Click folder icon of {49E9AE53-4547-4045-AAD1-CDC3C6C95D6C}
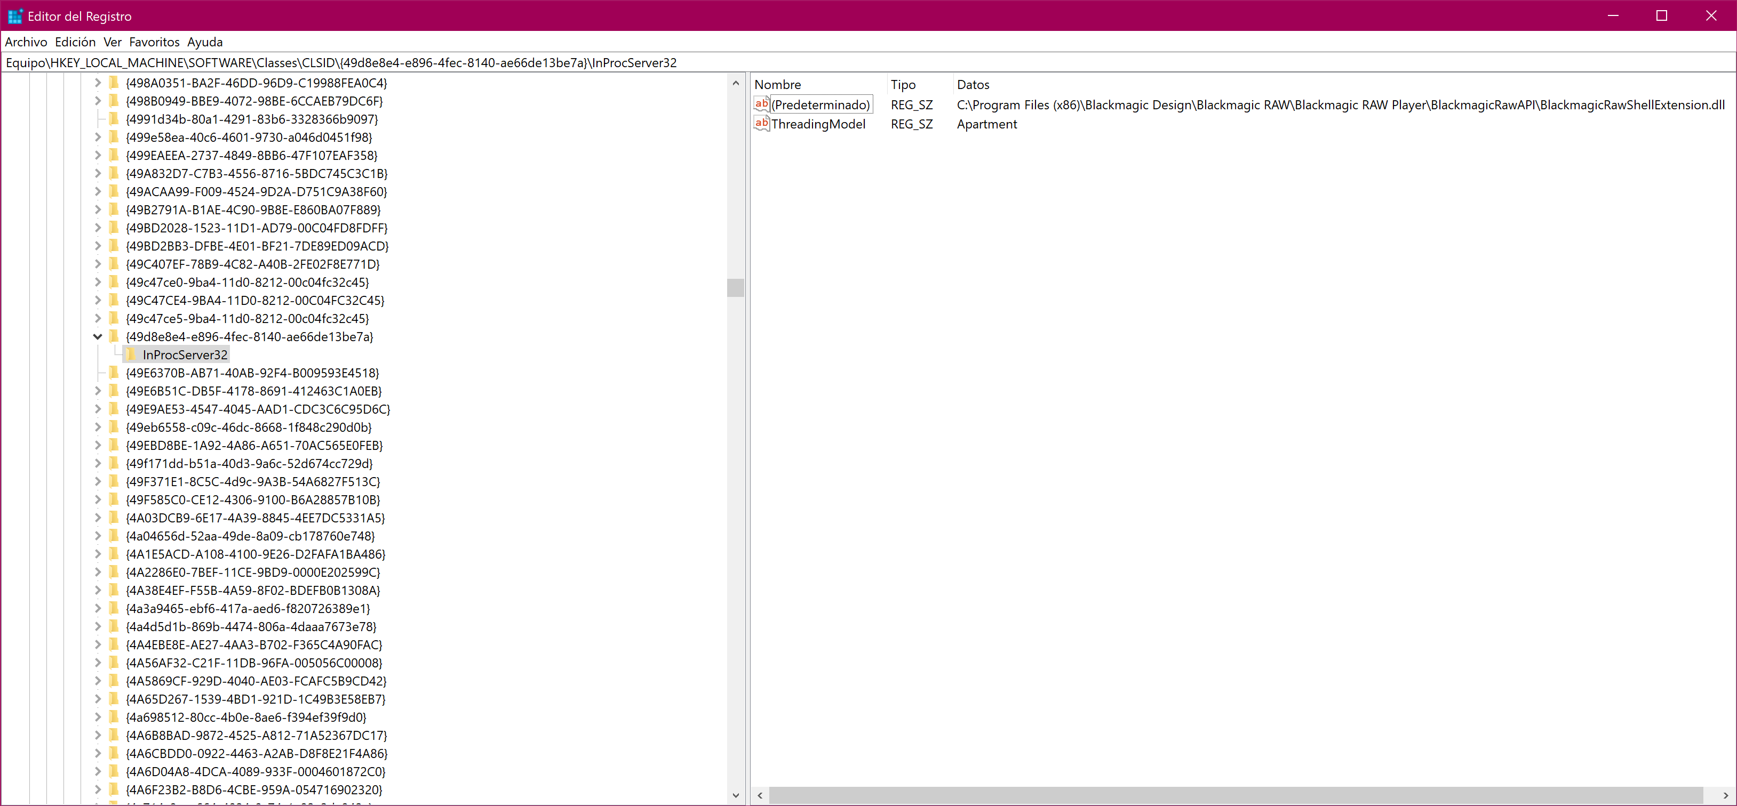1737x806 pixels. 114,409
